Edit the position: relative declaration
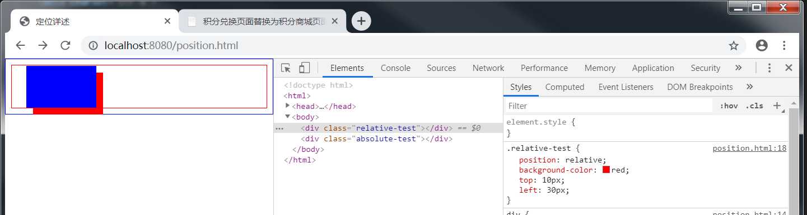 coord(562,160)
